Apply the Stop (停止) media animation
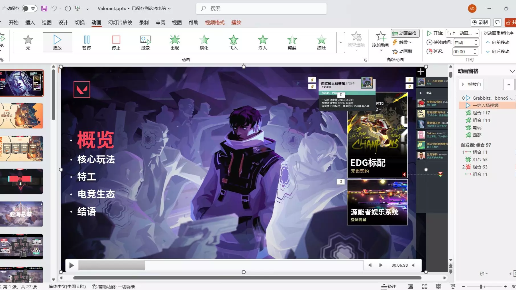Viewport: 516px width, 290px height. (116, 42)
